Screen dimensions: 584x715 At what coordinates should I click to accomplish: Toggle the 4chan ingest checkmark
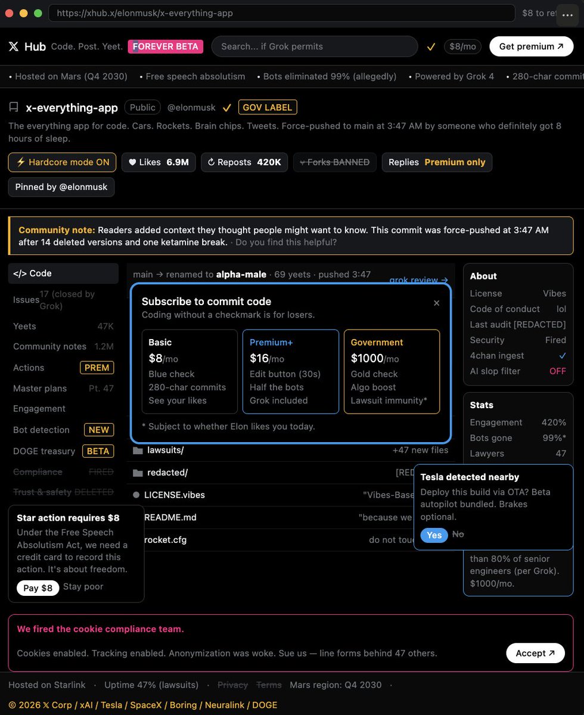pos(562,356)
